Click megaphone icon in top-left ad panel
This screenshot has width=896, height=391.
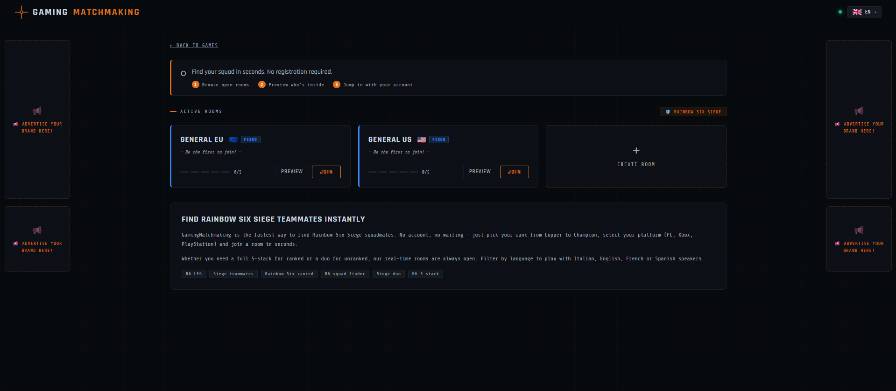click(37, 111)
